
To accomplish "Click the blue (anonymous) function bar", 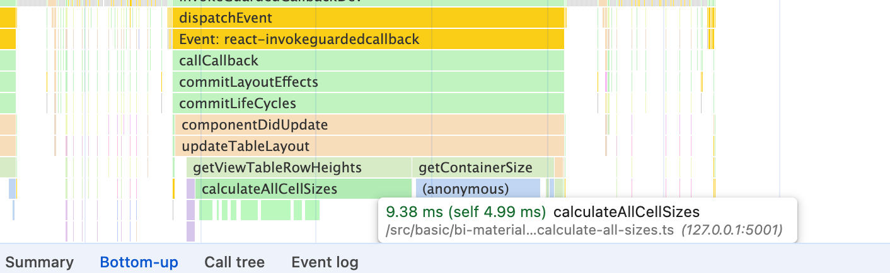I will pos(478,189).
